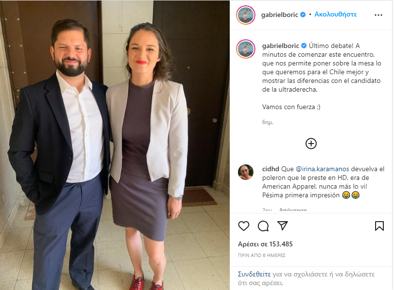
Task: Save the post with the bookmark icon
Action: coord(379,226)
